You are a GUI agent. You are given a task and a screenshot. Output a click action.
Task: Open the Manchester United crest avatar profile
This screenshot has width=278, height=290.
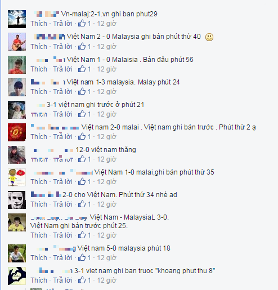17,132
